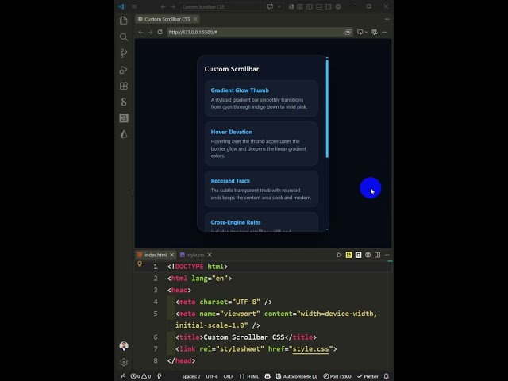
Task: Click the Gradient Glow Thumb card heading
Action: pos(240,90)
